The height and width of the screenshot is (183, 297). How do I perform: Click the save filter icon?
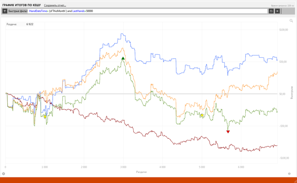[271, 11]
